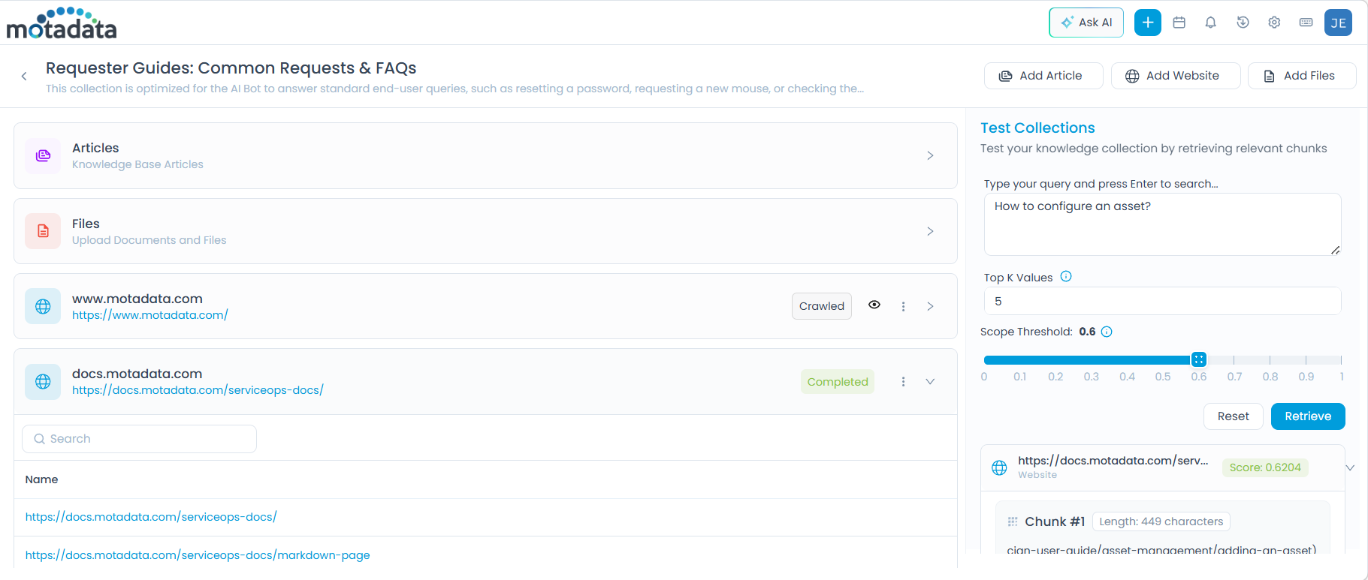Expand the www.motadata.com row
Viewport: 1368px width, 580px height.
click(930, 306)
